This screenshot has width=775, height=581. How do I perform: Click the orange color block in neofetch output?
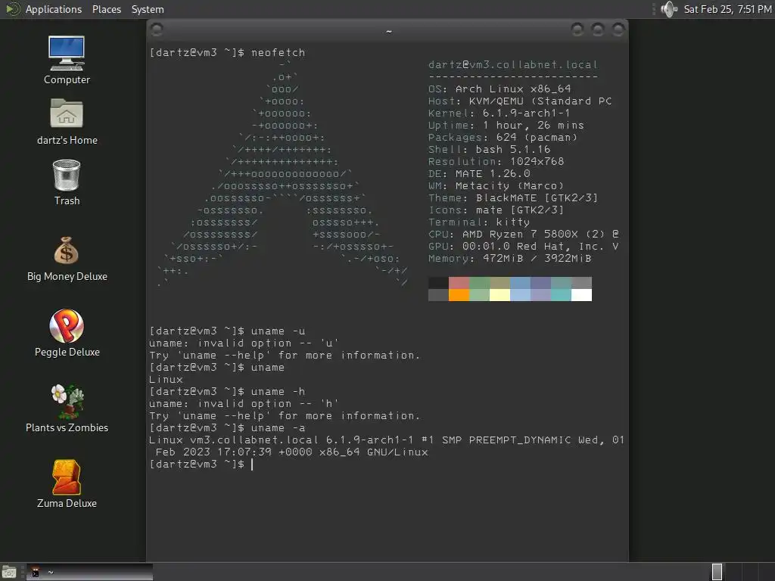coord(459,295)
